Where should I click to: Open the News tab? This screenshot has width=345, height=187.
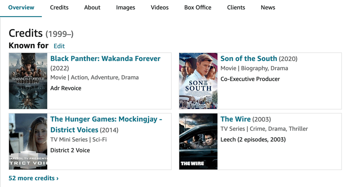click(x=268, y=8)
